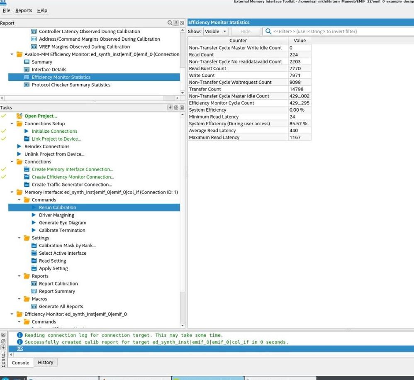Open the Help menu
Image resolution: width=414 pixels, height=380 pixels.
point(42,10)
